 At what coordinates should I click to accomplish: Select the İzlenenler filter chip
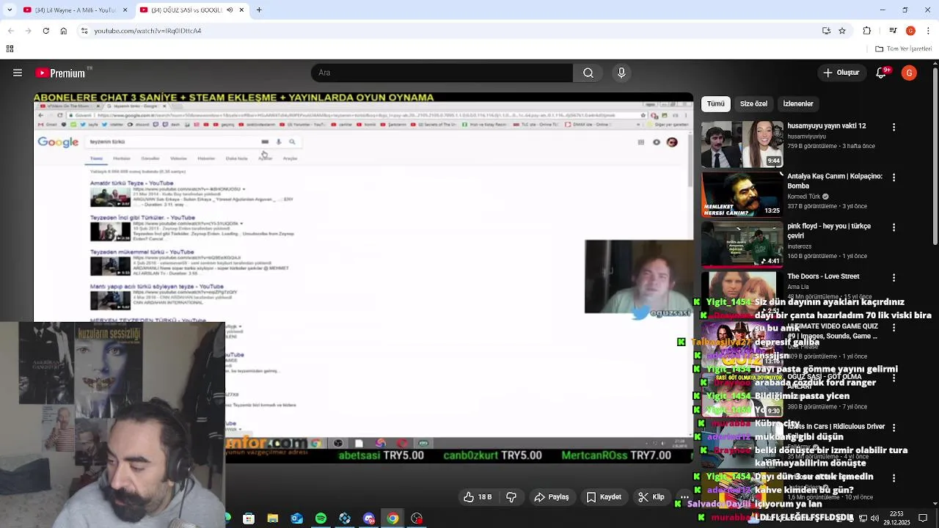click(x=798, y=103)
